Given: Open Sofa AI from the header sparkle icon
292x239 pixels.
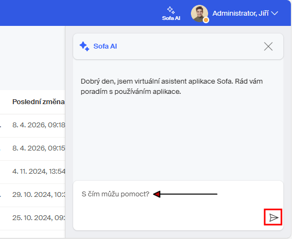Looking at the screenshot, I should pyautogui.click(x=171, y=10).
